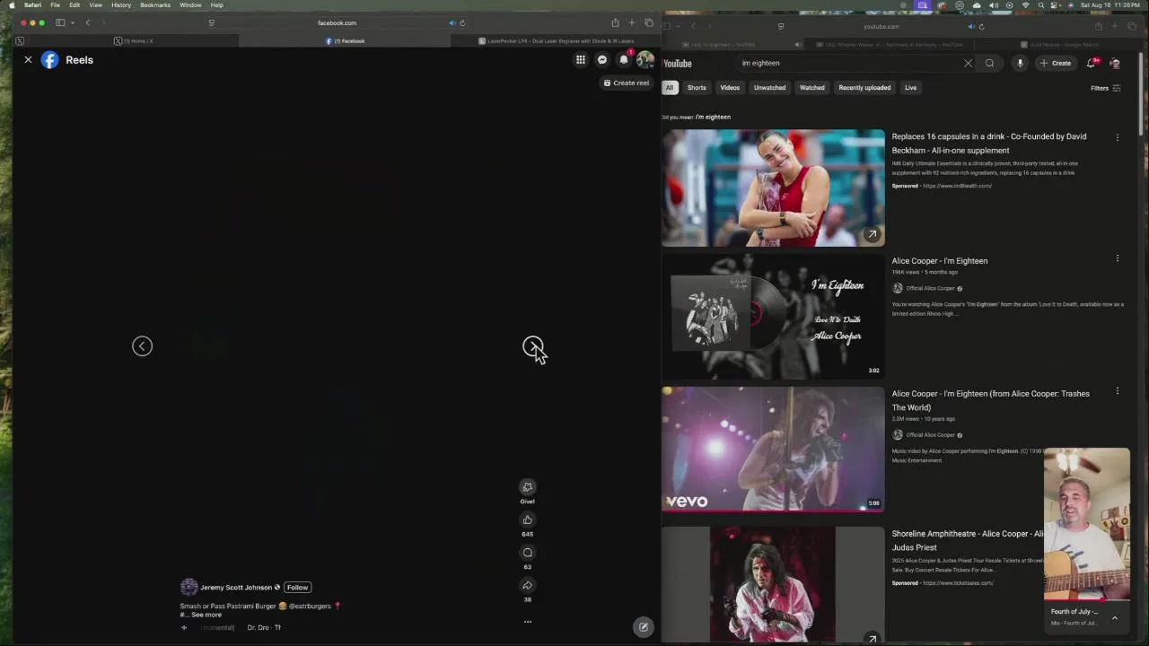This screenshot has width=1149, height=646.
Task: Open the File menu
Action: tap(55, 5)
